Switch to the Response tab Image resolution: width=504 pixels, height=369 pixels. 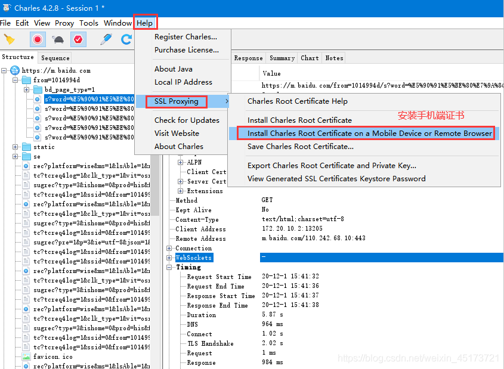click(x=248, y=58)
